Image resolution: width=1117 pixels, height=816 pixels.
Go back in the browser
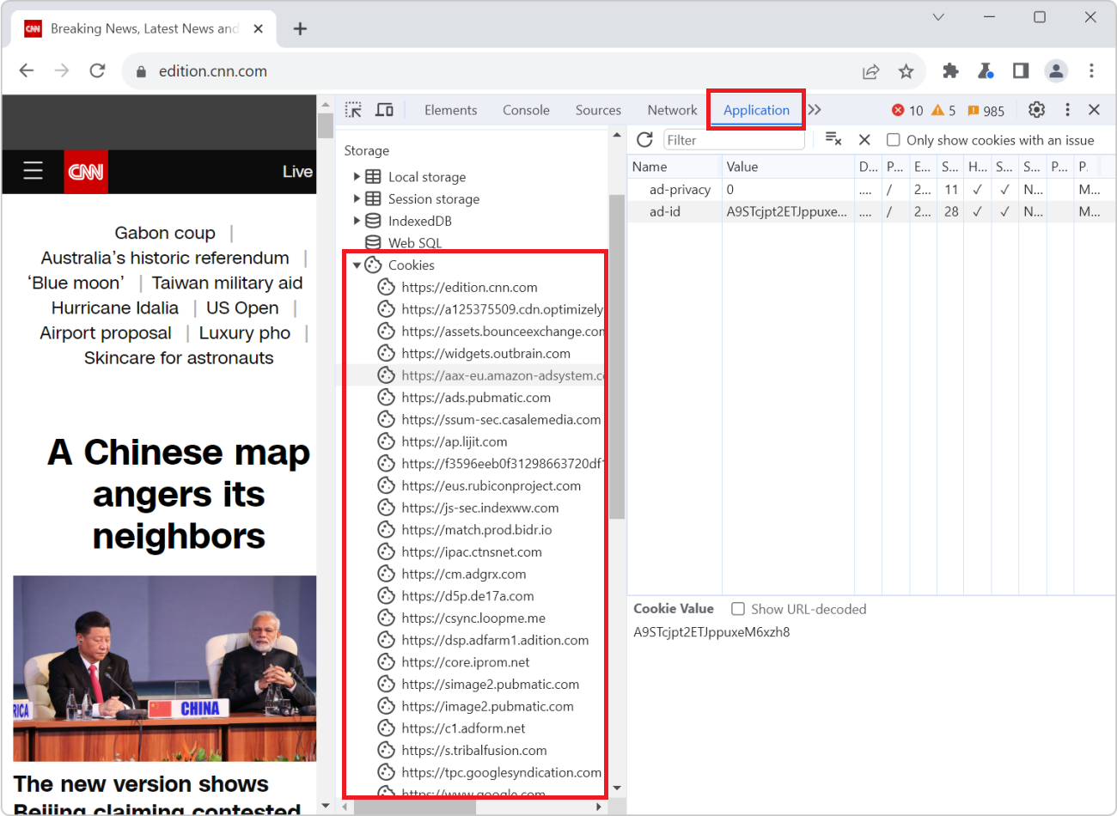[x=27, y=70]
